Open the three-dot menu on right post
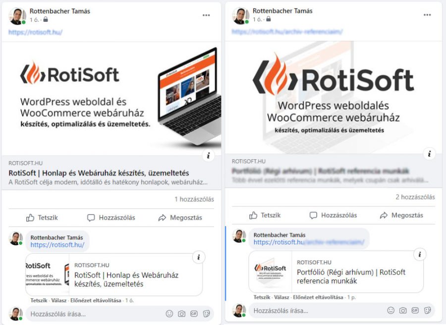The height and width of the screenshot is (325, 446). 427,15
